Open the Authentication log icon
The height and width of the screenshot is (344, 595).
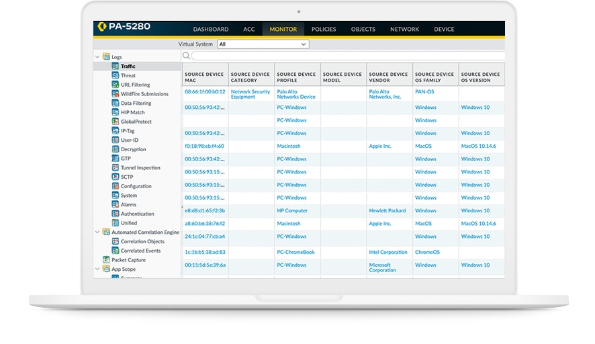tap(116, 214)
